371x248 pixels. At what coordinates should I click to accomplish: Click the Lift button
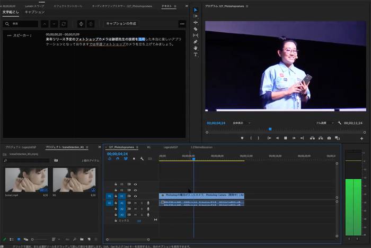click(x=312, y=138)
